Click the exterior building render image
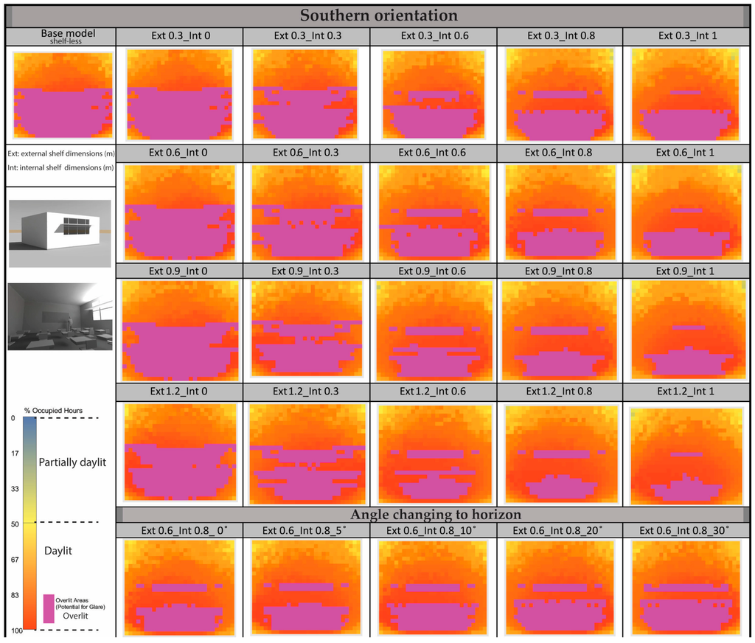Viewport: 755px width, 643px height. 60,232
